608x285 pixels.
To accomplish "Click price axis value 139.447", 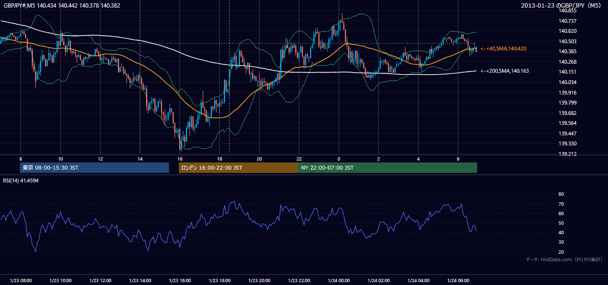I will 568,133.
